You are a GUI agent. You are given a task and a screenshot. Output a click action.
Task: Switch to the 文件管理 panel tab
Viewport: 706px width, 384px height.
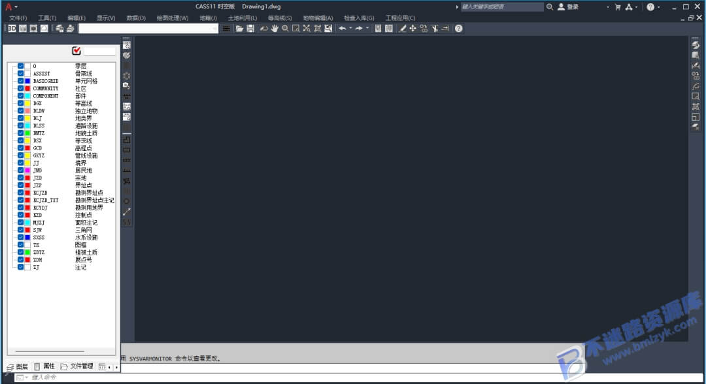pyautogui.click(x=76, y=366)
